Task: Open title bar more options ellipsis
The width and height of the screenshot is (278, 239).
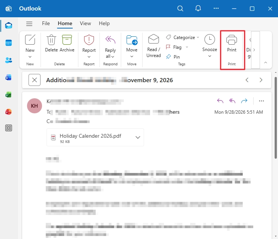Action: coord(216,8)
